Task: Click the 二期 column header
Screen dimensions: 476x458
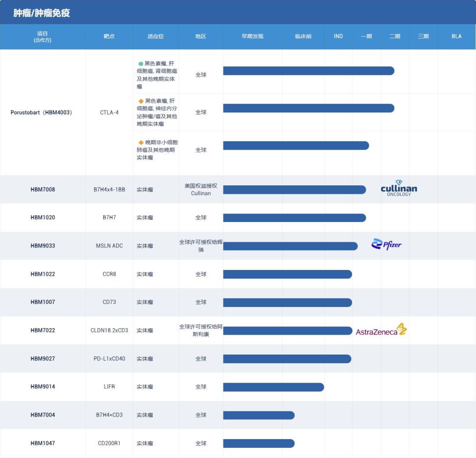Action: pyautogui.click(x=395, y=37)
